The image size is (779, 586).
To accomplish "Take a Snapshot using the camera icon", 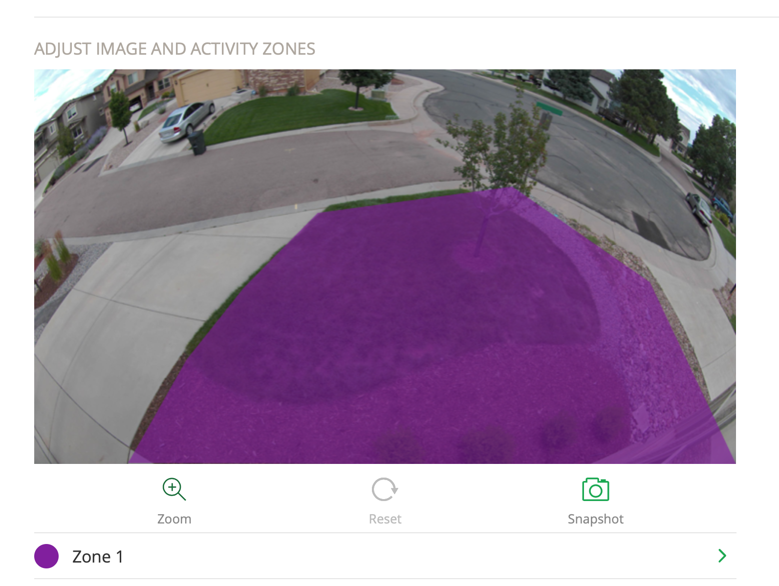I will pyautogui.click(x=595, y=489).
